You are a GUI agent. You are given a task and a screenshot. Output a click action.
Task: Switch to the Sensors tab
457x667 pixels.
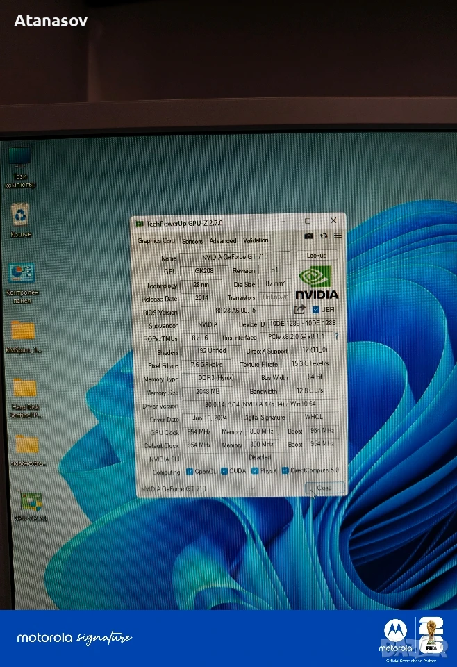(192, 241)
